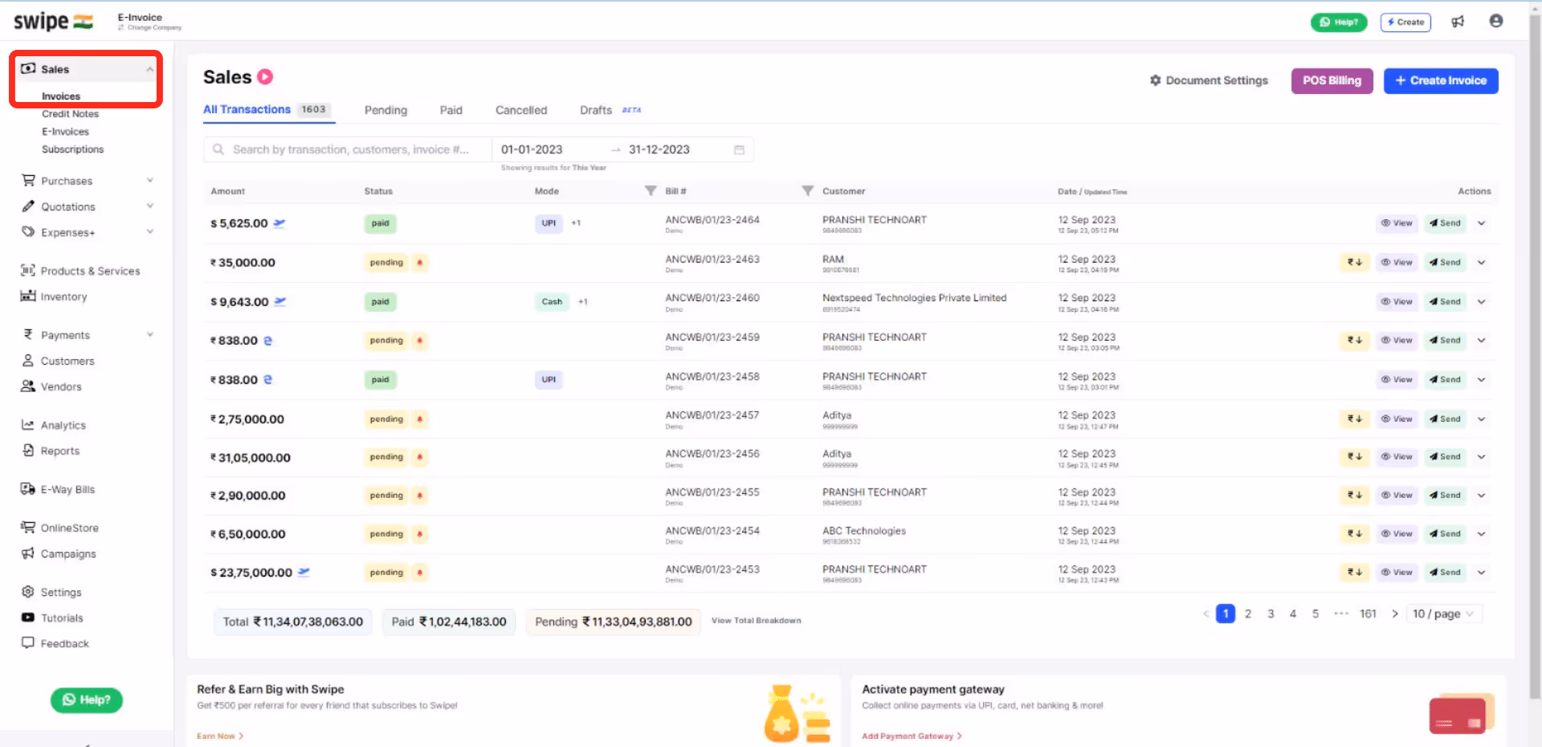Expand the Payments sidebar section
Viewport: 1542px width, 747px height.
pos(149,335)
